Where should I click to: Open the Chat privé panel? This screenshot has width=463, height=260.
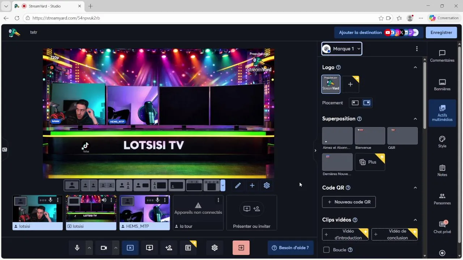442,227
